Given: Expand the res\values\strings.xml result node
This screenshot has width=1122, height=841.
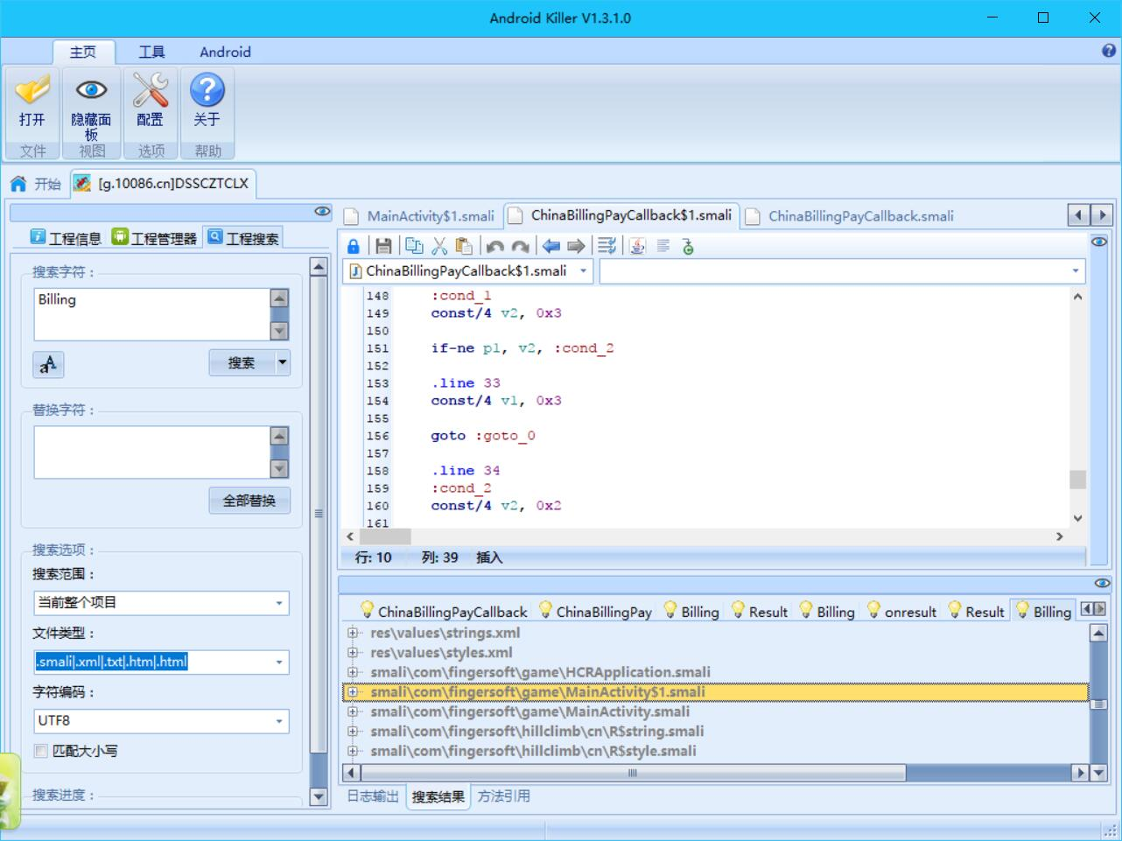Looking at the screenshot, I should pos(353,633).
